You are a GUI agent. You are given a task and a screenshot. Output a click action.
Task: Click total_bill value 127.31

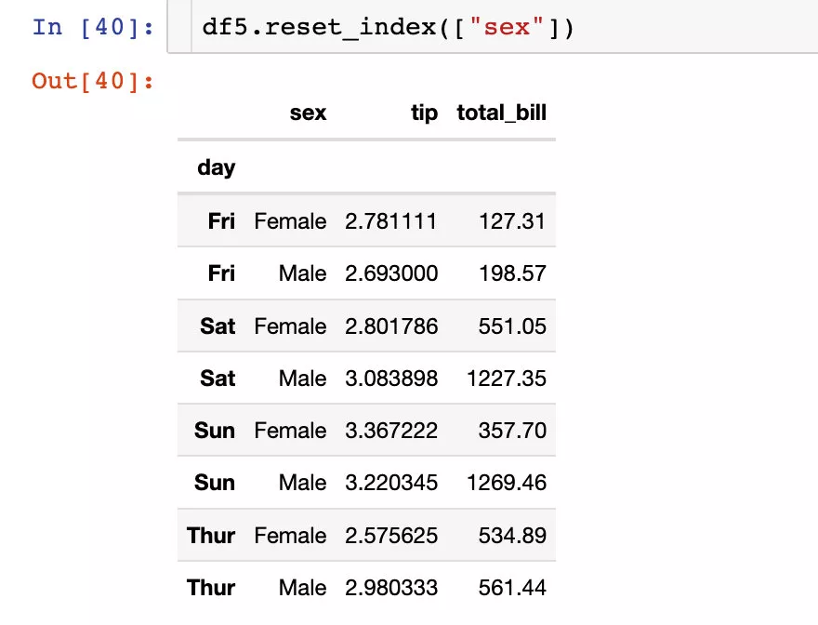click(512, 220)
